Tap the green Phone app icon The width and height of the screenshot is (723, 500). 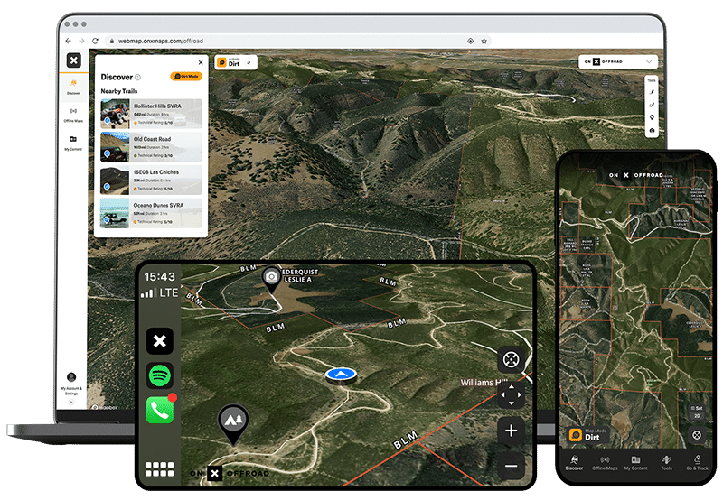coord(159,410)
